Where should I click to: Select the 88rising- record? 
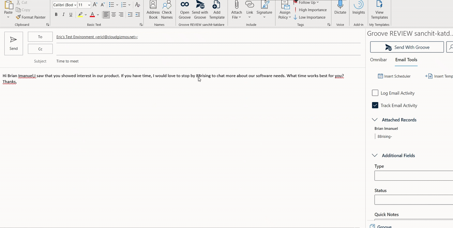(x=385, y=136)
